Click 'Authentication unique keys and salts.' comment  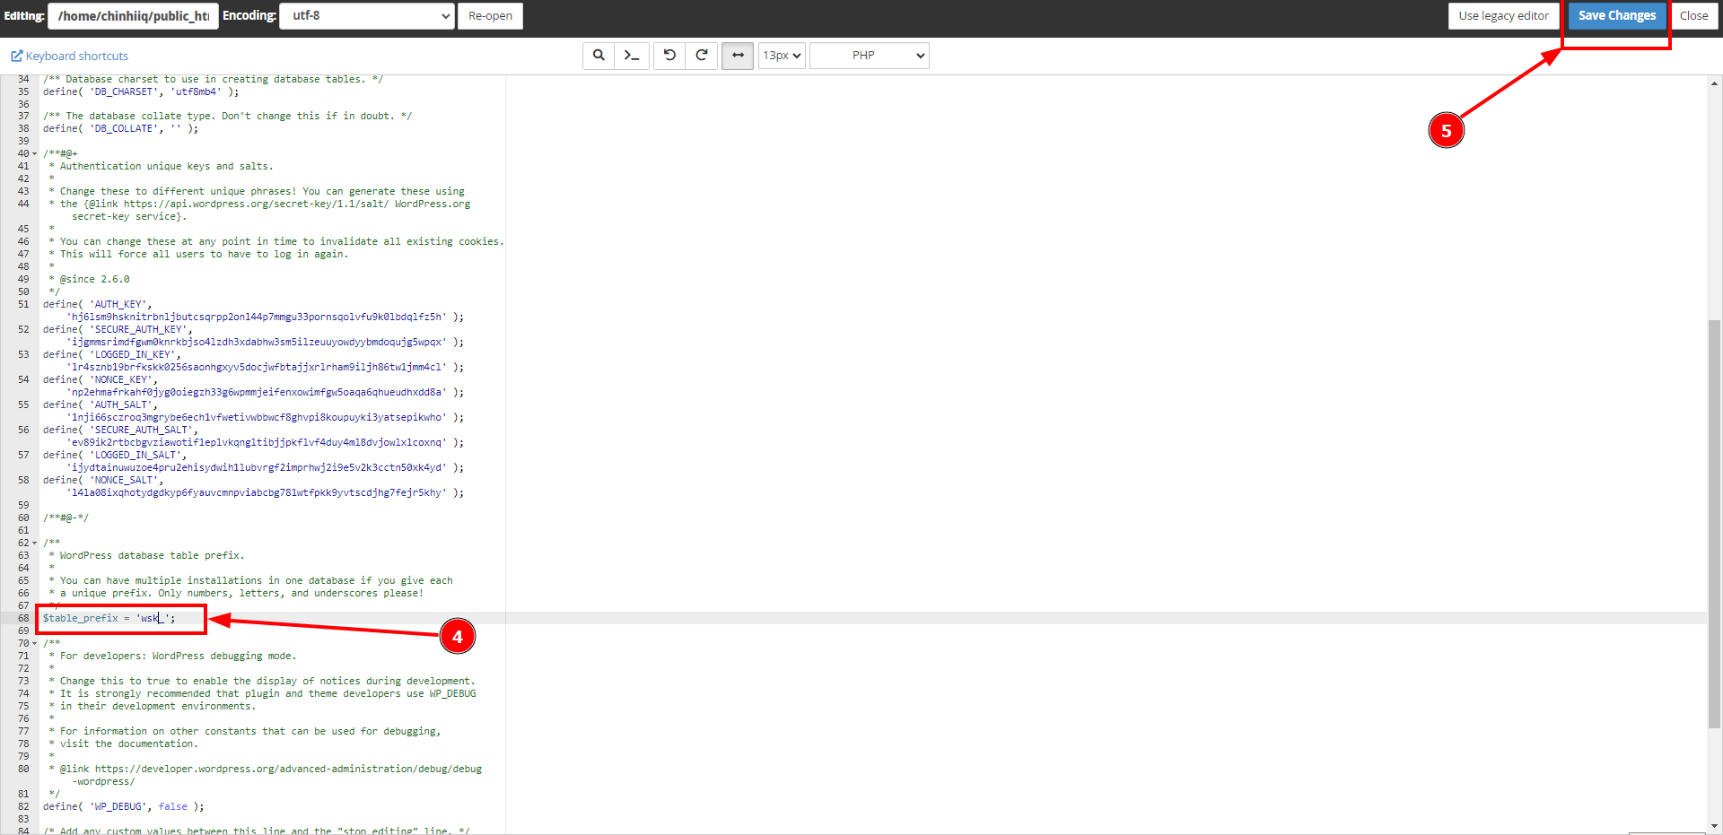point(162,166)
